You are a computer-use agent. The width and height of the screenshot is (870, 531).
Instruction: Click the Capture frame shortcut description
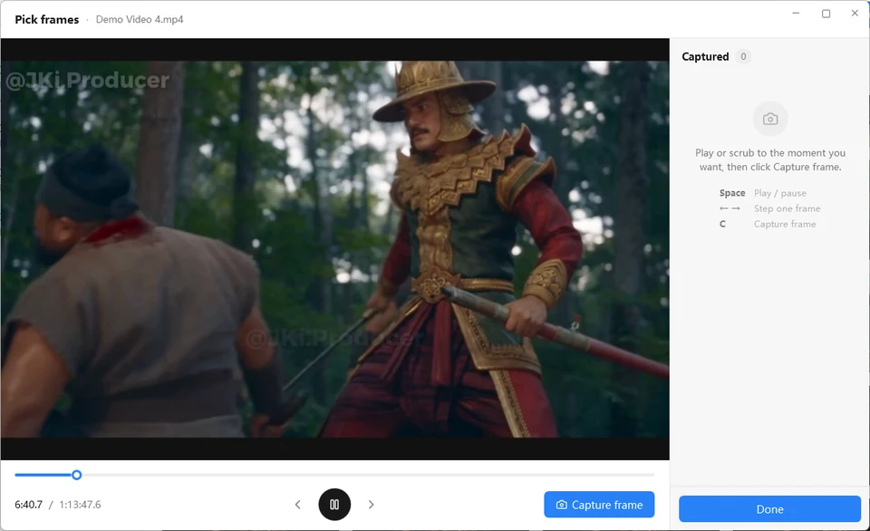pyautogui.click(x=785, y=224)
